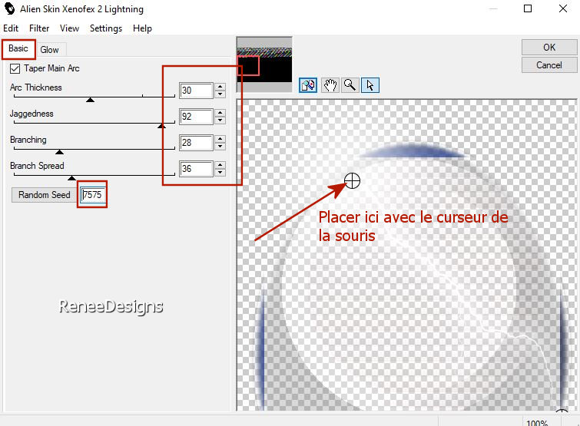Select the Hand pan tool
The image size is (580, 426).
pos(330,85)
